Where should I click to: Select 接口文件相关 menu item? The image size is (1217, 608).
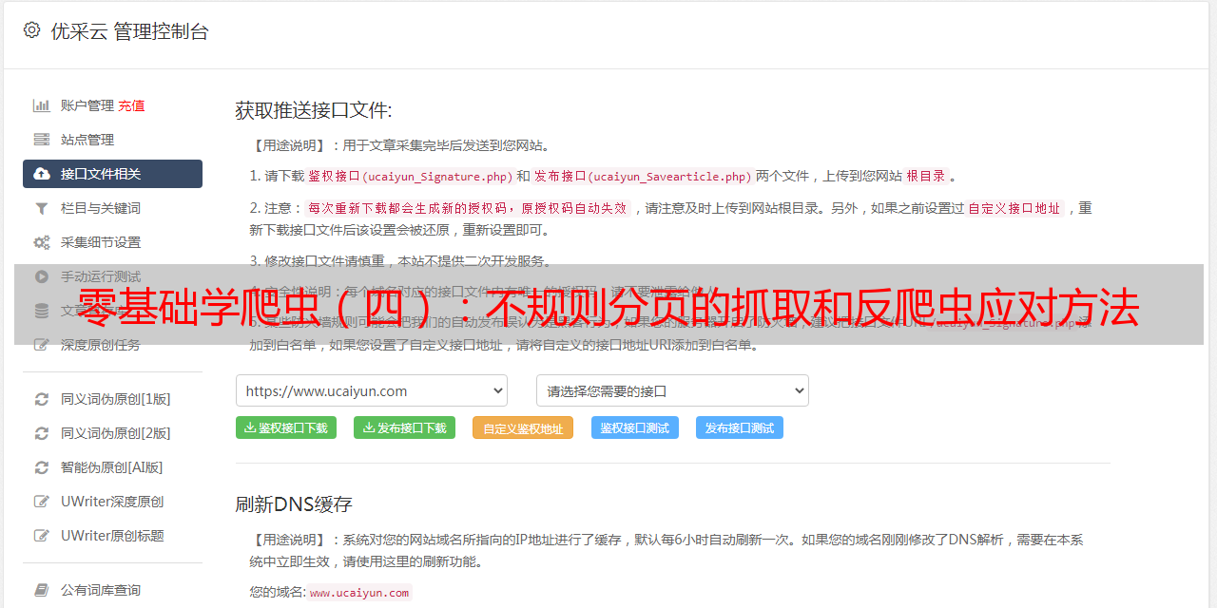pyautogui.click(x=112, y=174)
